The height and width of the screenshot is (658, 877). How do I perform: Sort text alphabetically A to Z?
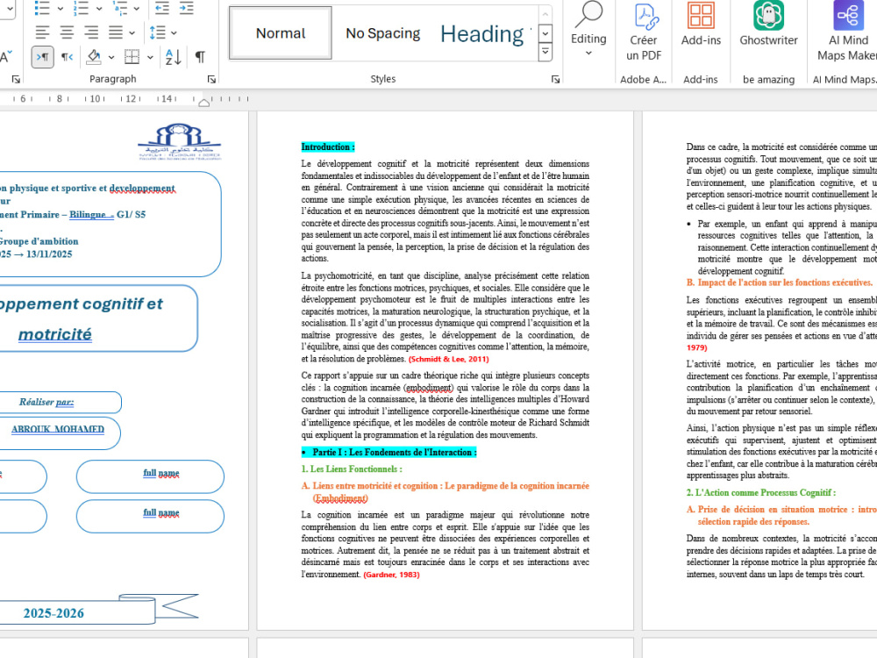[174, 57]
